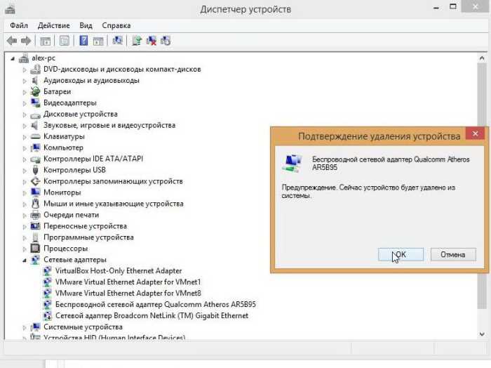Open the Действие menu
491x368 pixels.
(53, 25)
